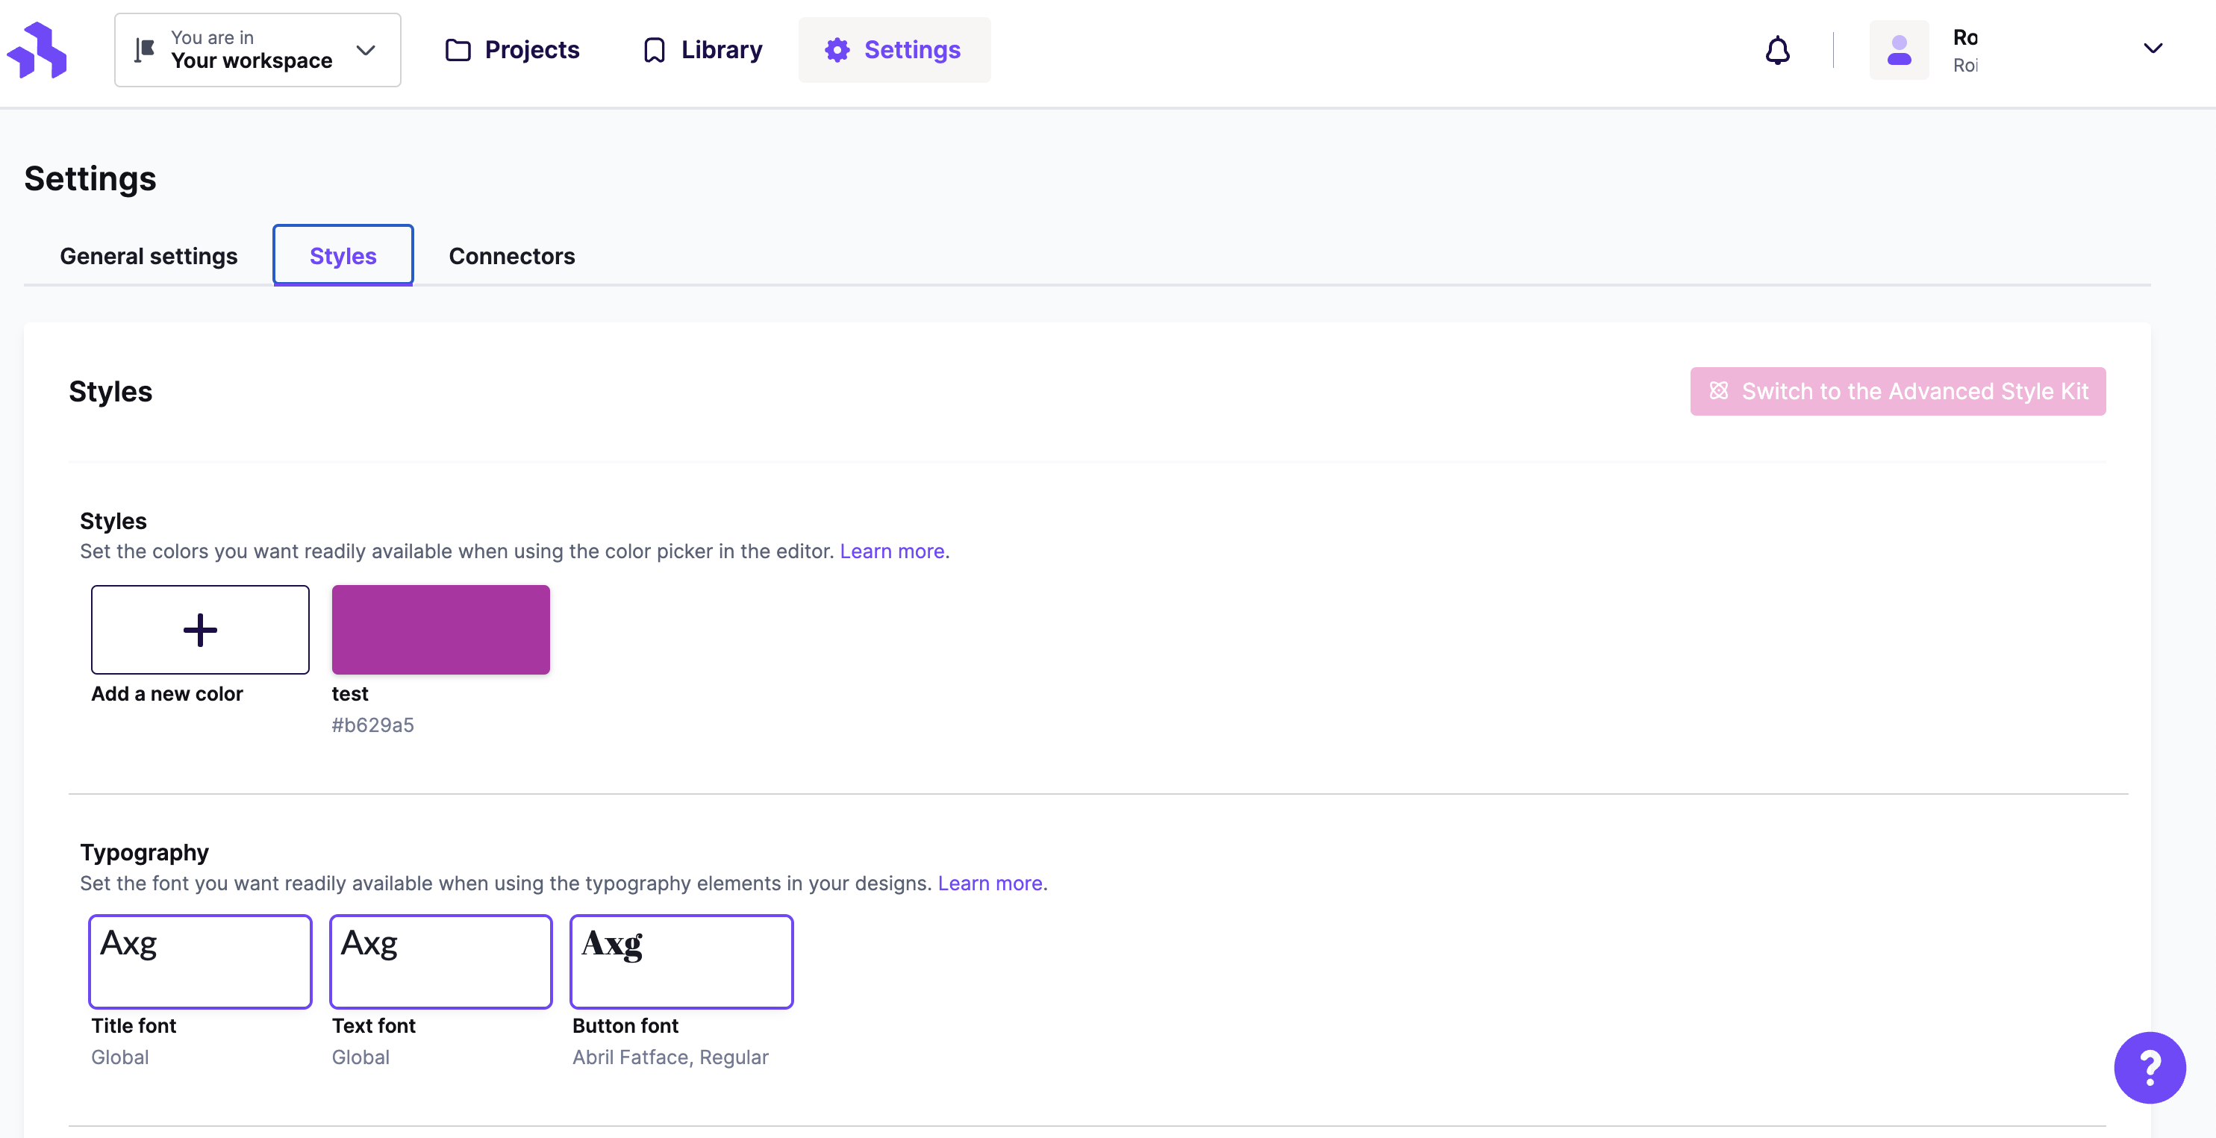The width and height of the screenshot is (2216, 1138).
Task: Click the user avatar icon
Action: [1899, 50]
